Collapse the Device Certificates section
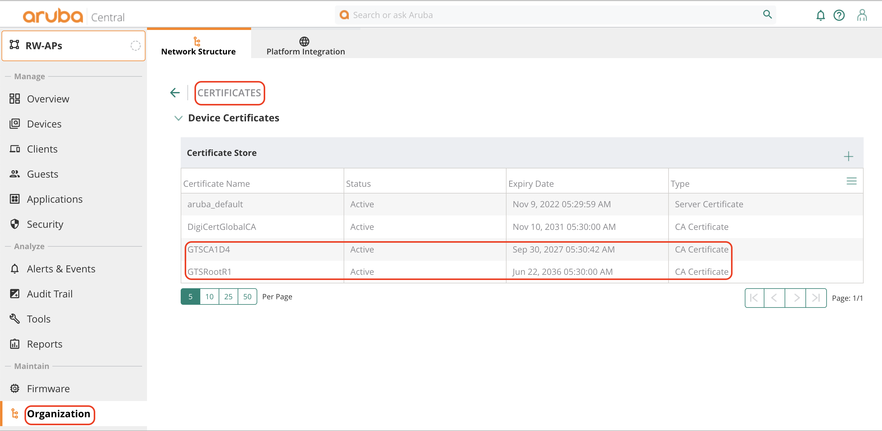882x431 pixels. pyautogui.click(x=178, y=118)
